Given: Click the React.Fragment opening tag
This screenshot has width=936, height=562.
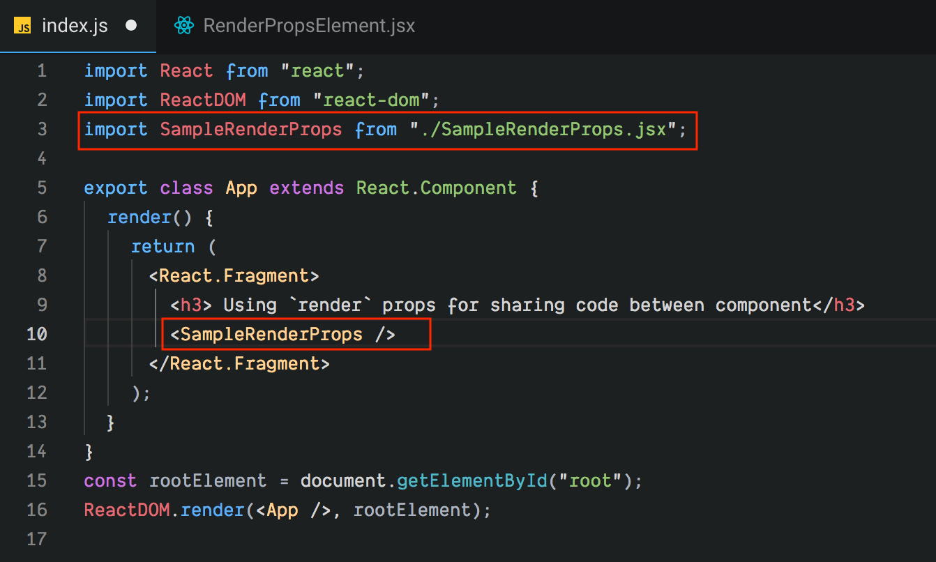Looking at the screenshot, I should point(234,275).
